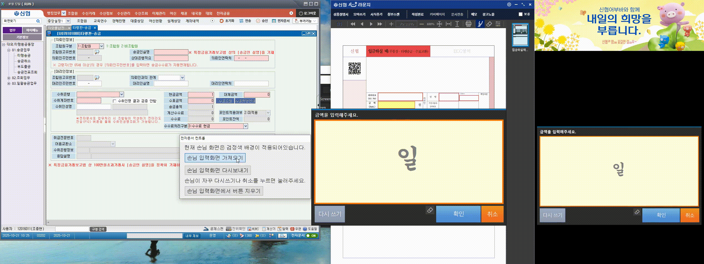Image resolution: width=704 pixels, height=264 pixels.
Task: Click the print icon in the document viewer
Action: point(468,24)
